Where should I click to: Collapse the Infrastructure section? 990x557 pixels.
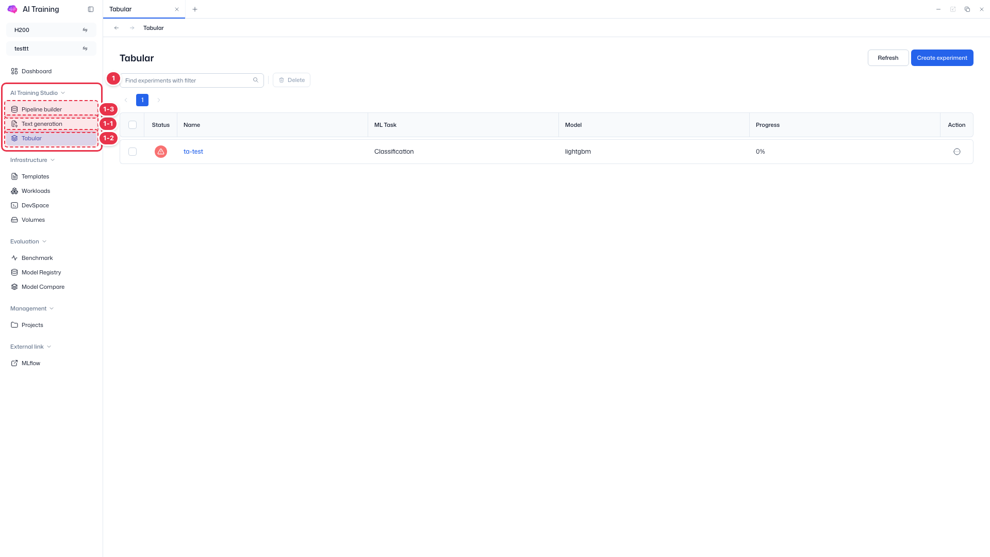32,160
